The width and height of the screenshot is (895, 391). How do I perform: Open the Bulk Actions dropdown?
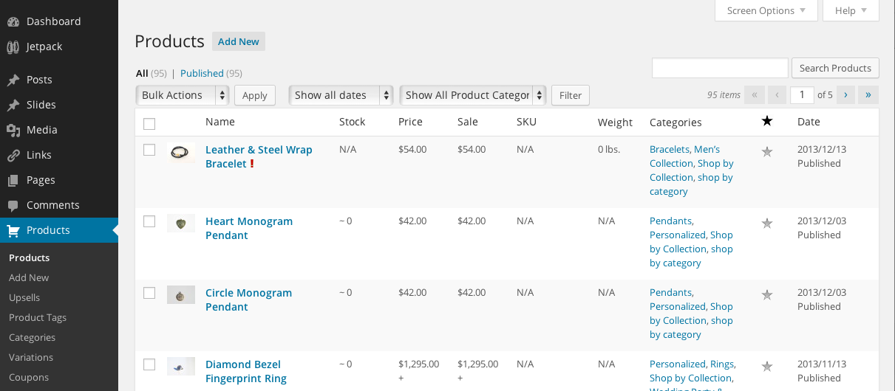pos(183,95)
